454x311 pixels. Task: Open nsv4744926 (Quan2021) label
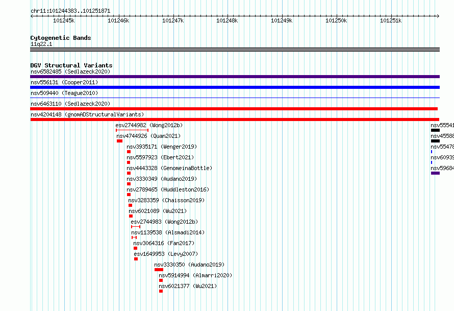click(148, 136)
